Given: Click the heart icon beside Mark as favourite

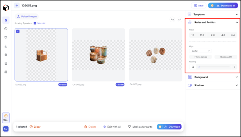Looking at the screenshot, I should 129,127.
